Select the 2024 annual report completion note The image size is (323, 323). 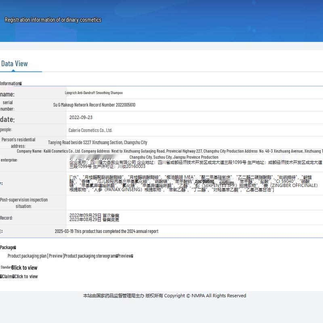coord(107,231)
